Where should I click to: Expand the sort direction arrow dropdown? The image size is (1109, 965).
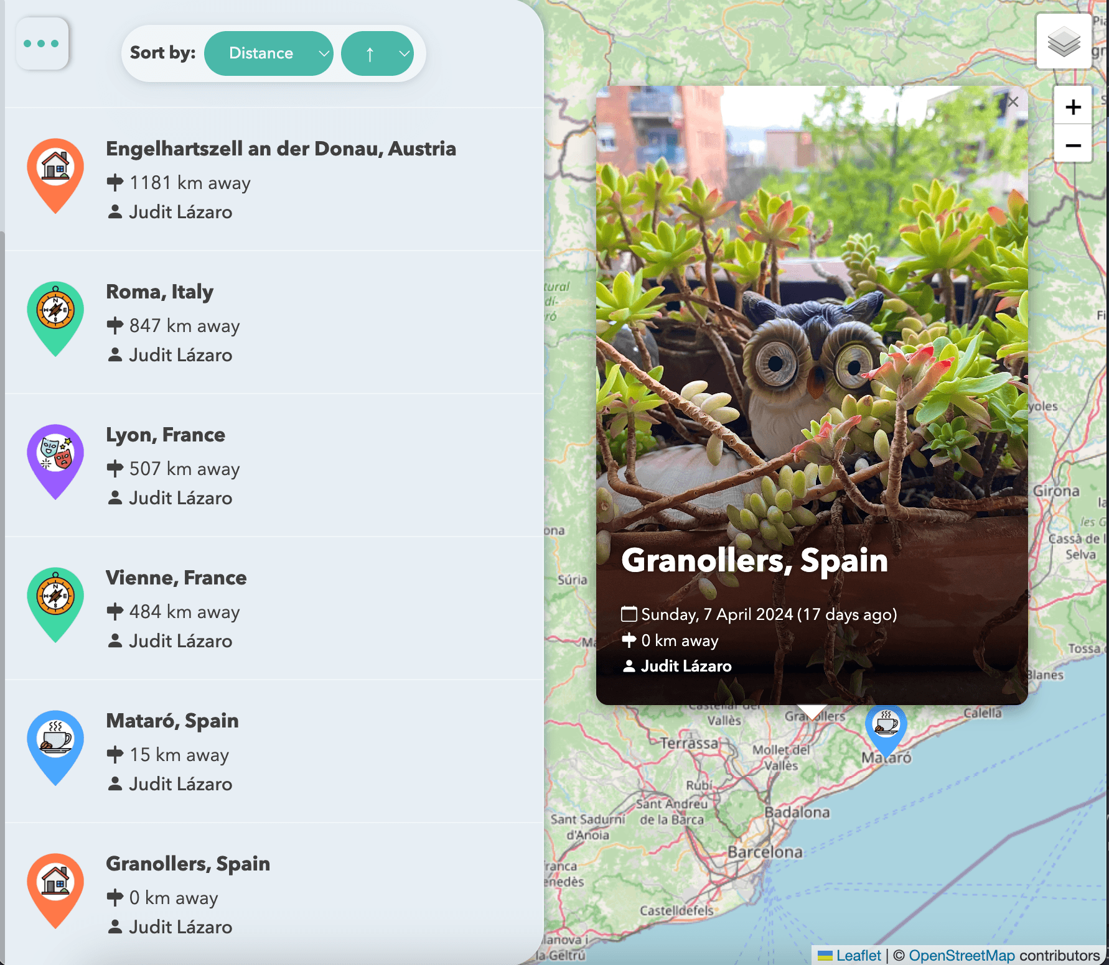[x=377, y=53]
